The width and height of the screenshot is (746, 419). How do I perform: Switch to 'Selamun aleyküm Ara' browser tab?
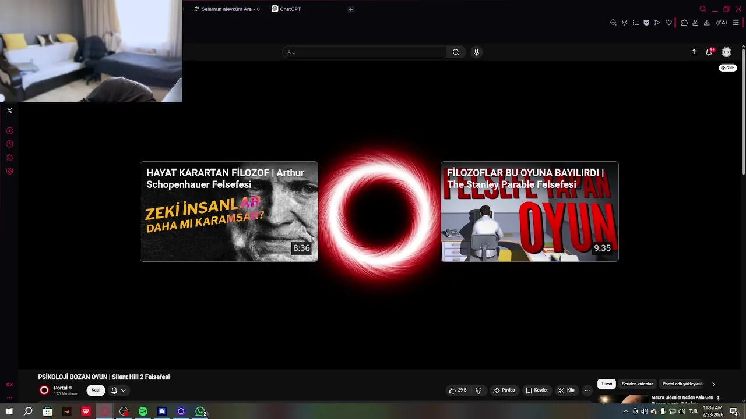(x=227, y=9)
